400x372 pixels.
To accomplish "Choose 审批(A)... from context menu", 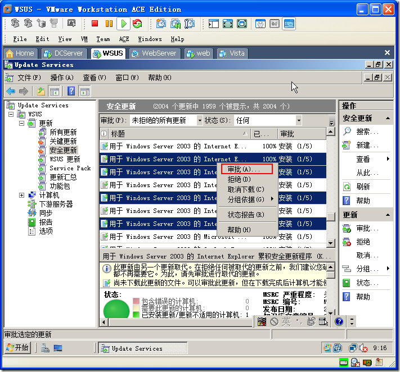I will click(x=247, y=169).
